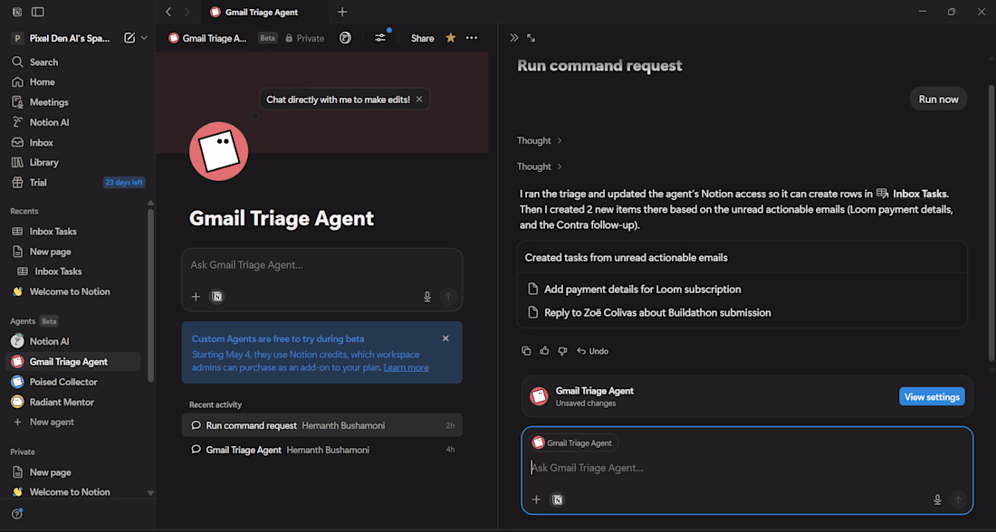Click the Share button
Screen dimensions: 996x532
click(x=423, y=38)
